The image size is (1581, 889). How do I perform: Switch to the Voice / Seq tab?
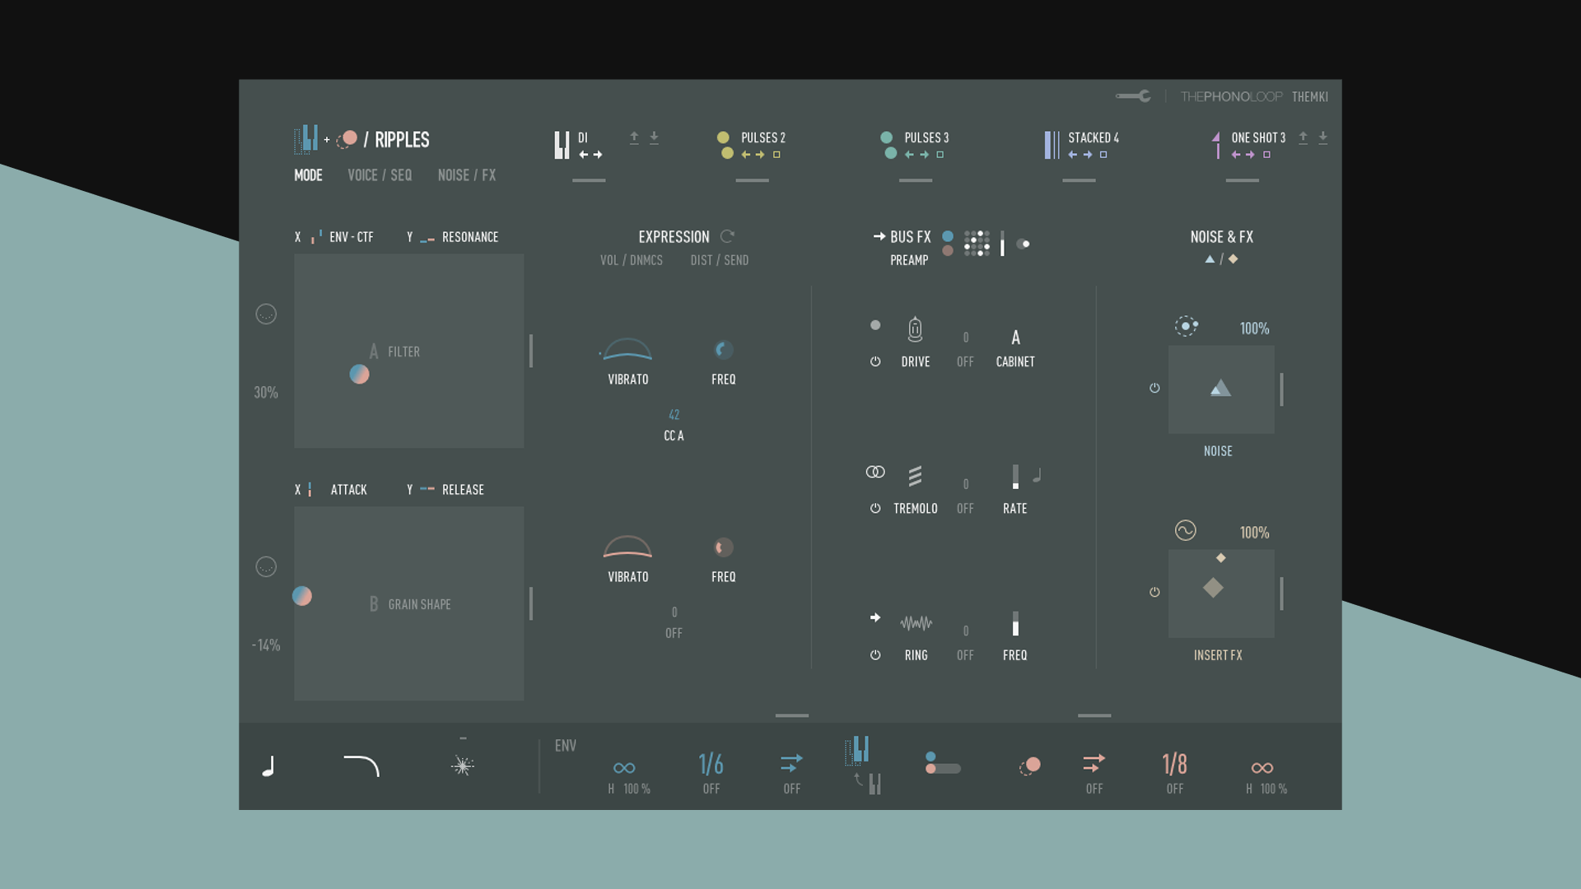tap(380, 175)
